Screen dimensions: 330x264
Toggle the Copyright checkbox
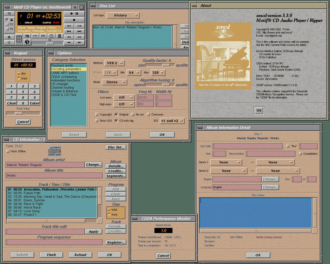coord(97,114)
